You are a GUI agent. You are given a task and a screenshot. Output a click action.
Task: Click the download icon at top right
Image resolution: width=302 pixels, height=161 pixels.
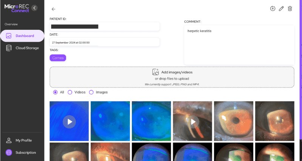click(273, 9)
